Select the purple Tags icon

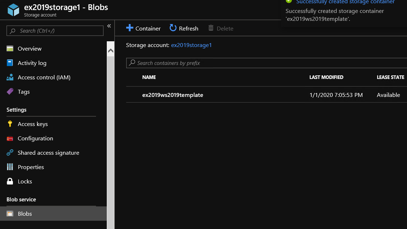10,92
